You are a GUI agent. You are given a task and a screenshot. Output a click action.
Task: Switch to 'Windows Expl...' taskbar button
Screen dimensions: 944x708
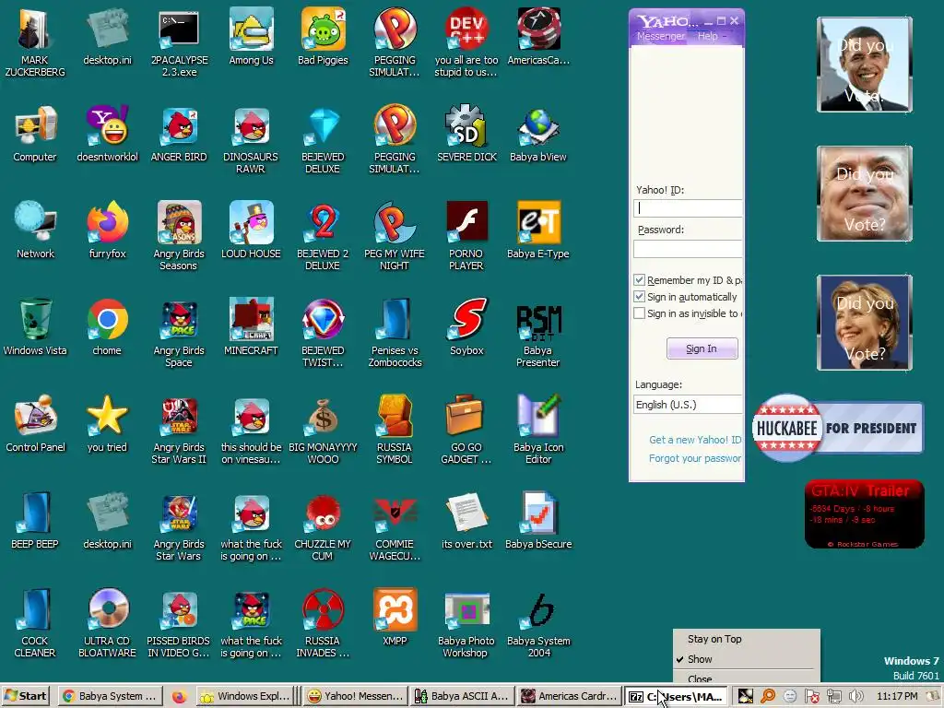click(x=246, y=697)
